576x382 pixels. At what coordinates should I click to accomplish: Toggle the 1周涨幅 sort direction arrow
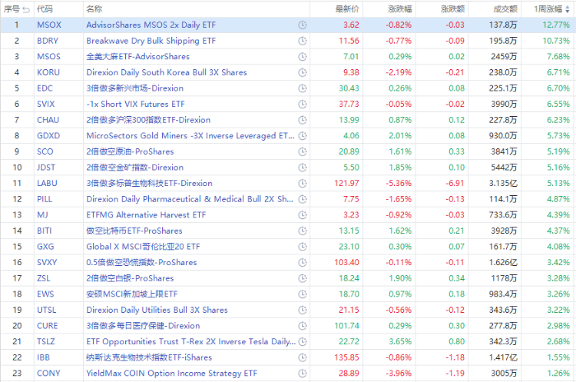pos(568,9)
